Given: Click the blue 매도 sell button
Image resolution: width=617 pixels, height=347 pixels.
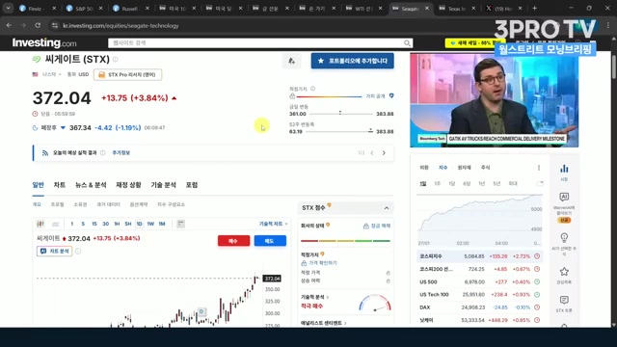Looking at the screenshot, I should 270,241.
